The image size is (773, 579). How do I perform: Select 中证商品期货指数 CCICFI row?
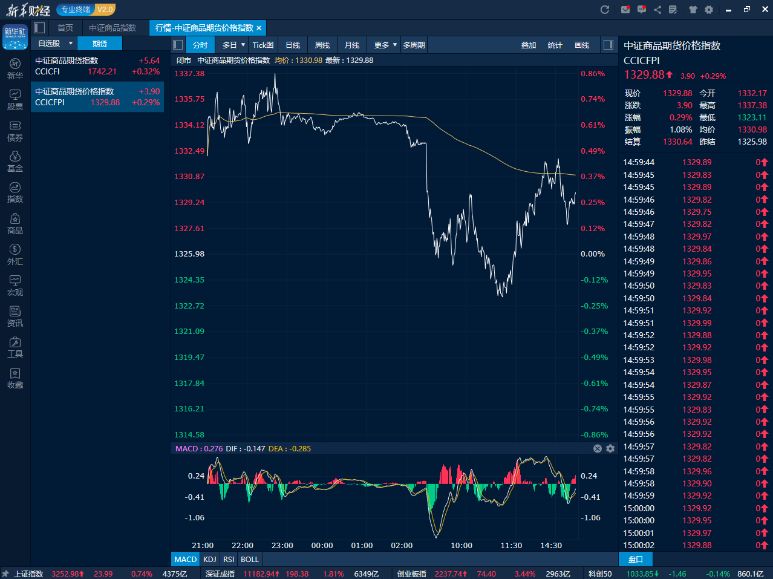(x=97, y=66)
